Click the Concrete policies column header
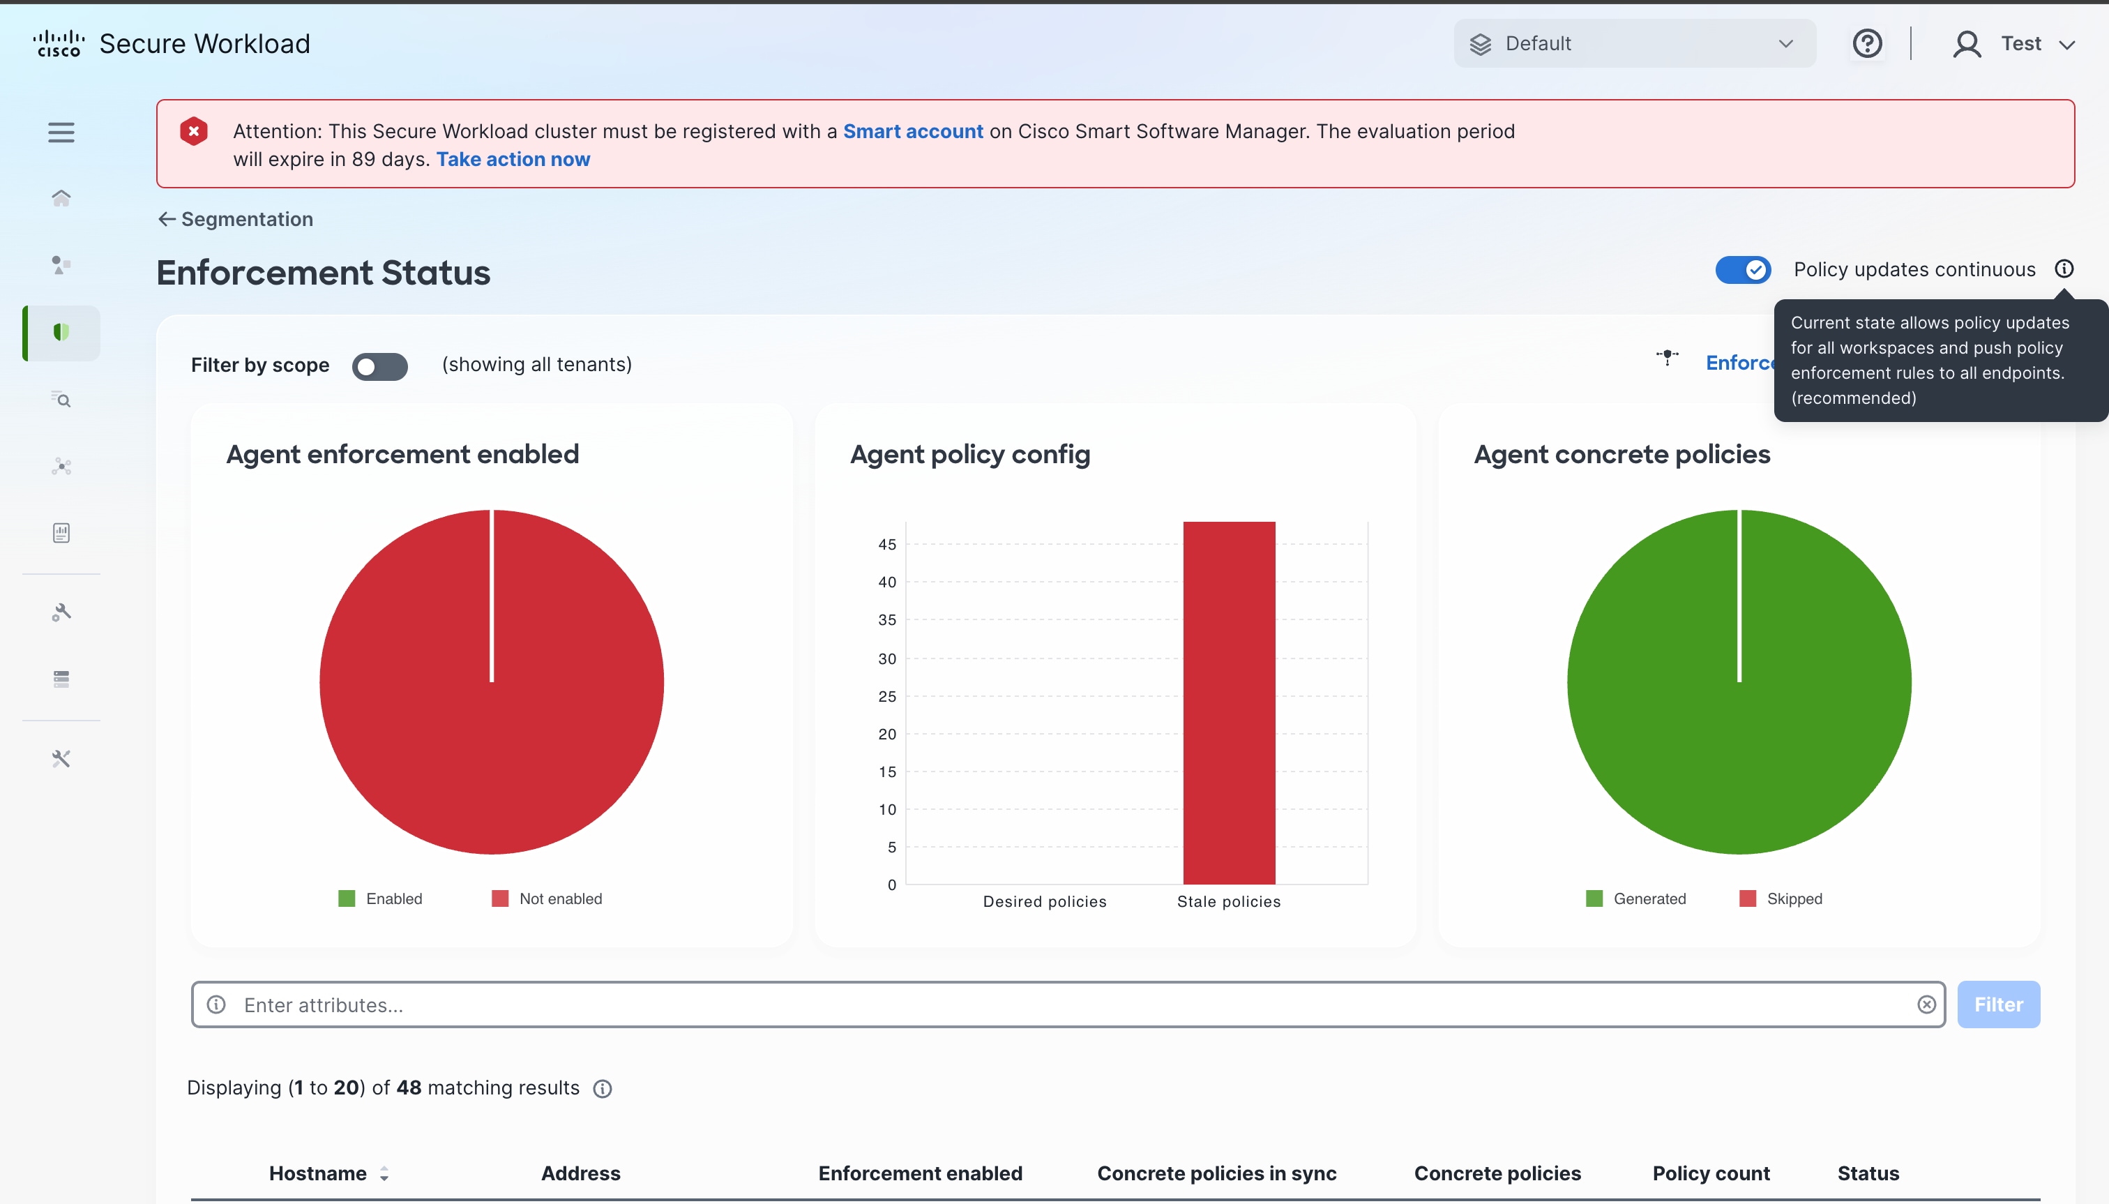Viewport: 2109px width, 1204px height. pyautogui.click(x=1497, y=1173)
